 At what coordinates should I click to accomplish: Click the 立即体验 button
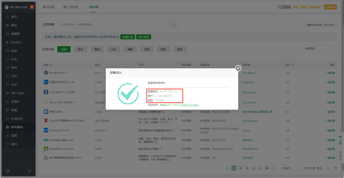pyautogui.click(x=330, y=7)
